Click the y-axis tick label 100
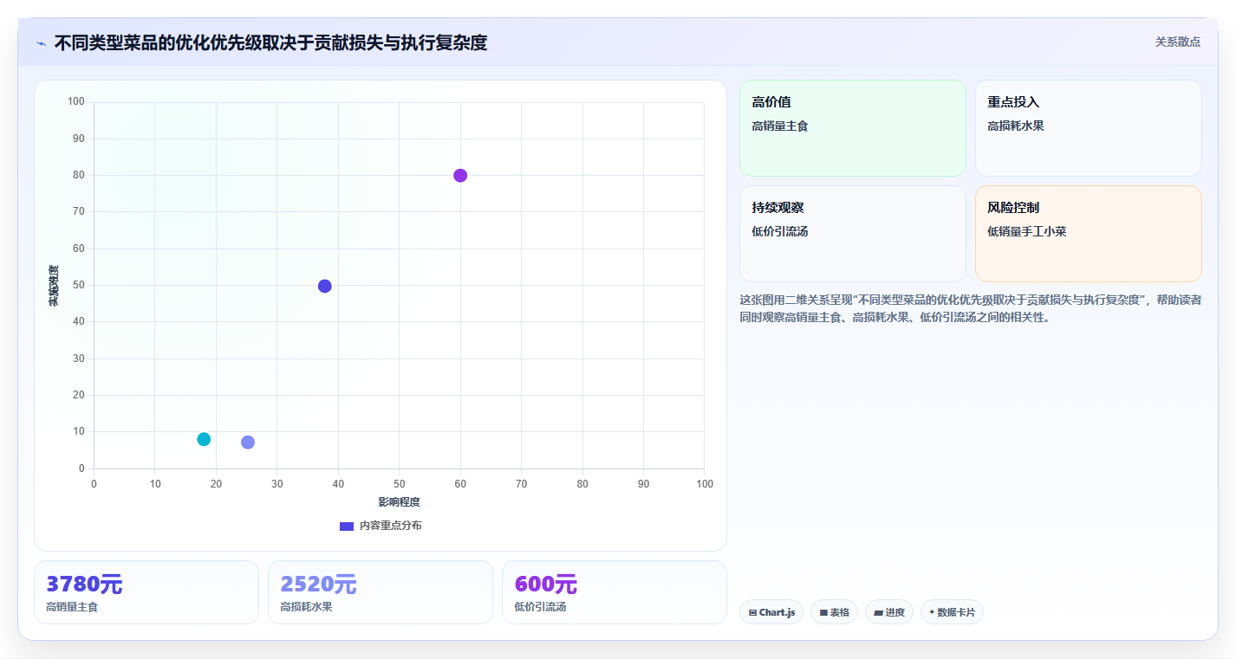 76,102
